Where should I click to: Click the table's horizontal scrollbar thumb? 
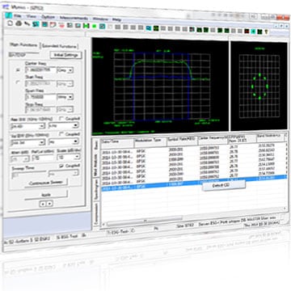[145, 221]
